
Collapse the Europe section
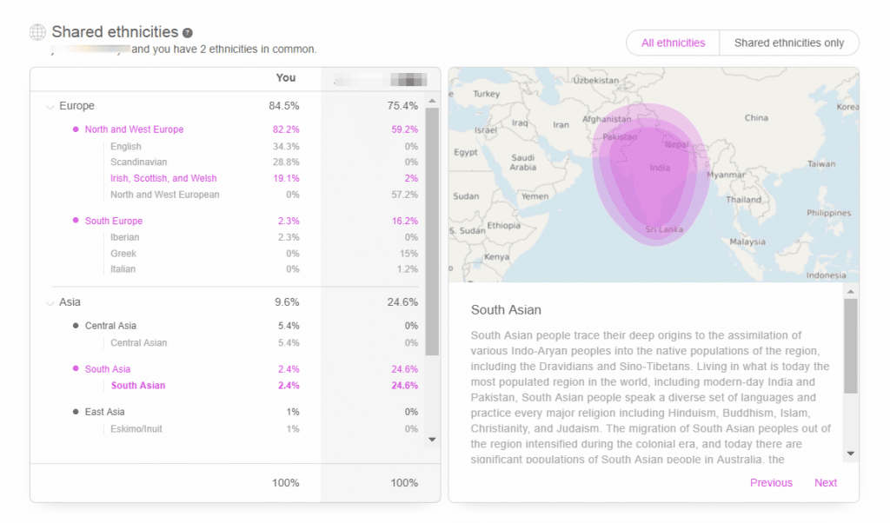tap(50, 105)
